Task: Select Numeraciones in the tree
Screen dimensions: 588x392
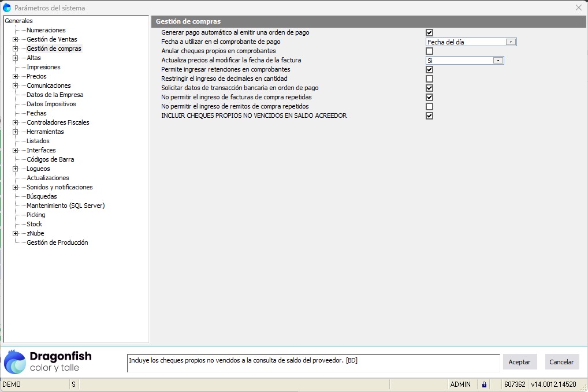Action: pyautogui.click(x=46, y=30)
